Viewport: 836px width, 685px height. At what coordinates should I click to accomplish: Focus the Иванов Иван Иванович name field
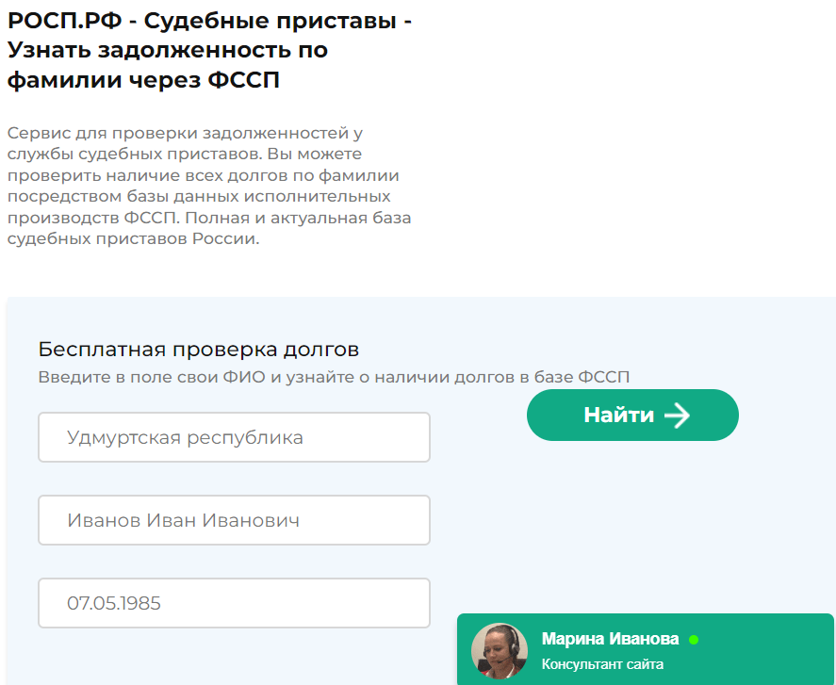click(x=234, y=520)
